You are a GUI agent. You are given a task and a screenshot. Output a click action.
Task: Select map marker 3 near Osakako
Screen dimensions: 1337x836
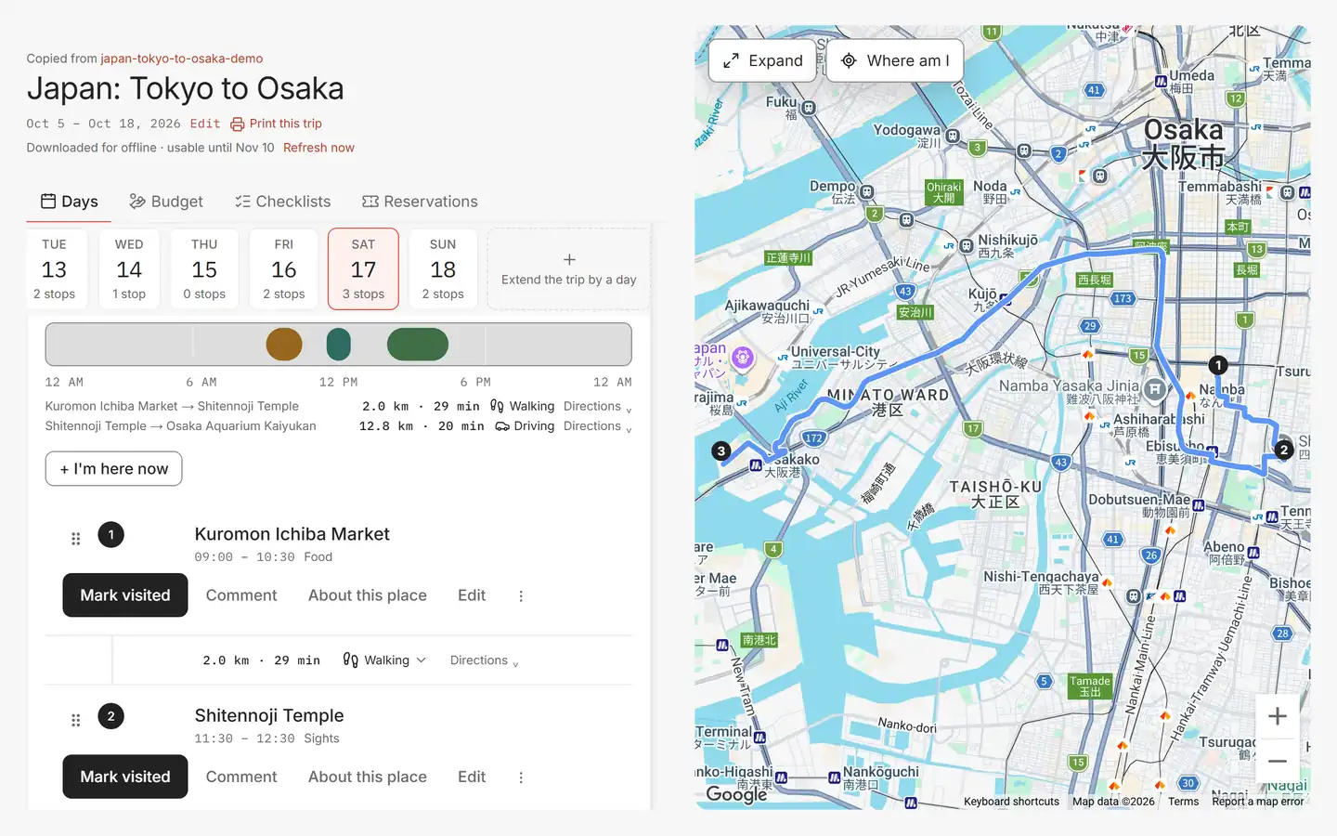(x=721, y=451)
